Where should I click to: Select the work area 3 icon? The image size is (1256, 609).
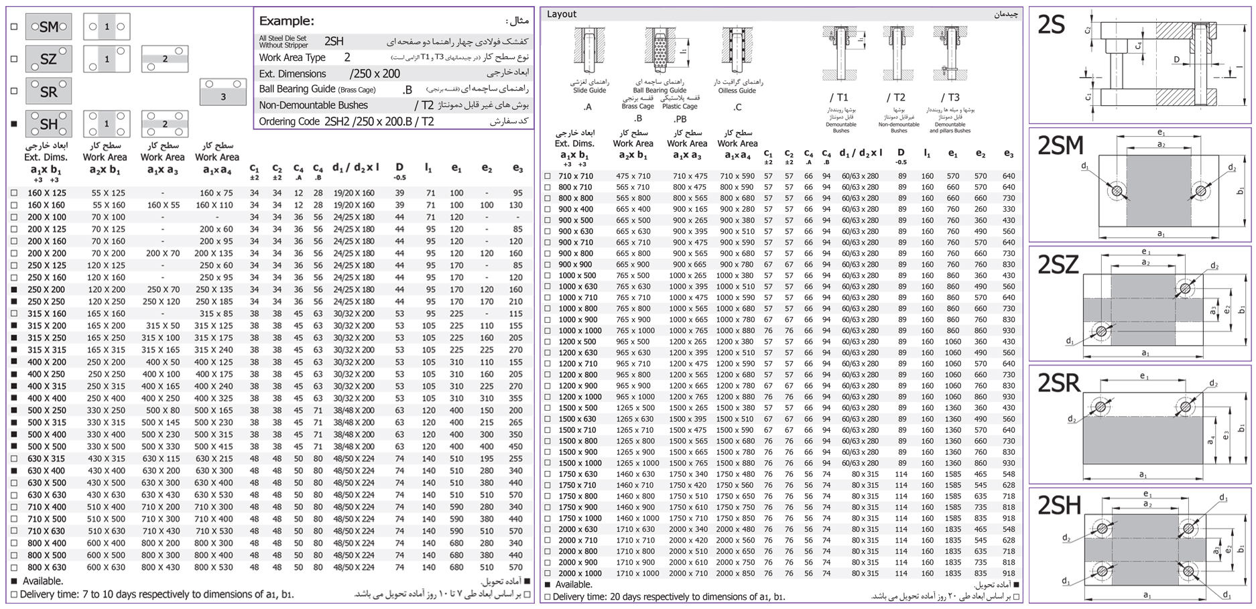pyautogui.click(x=223, y=92)
